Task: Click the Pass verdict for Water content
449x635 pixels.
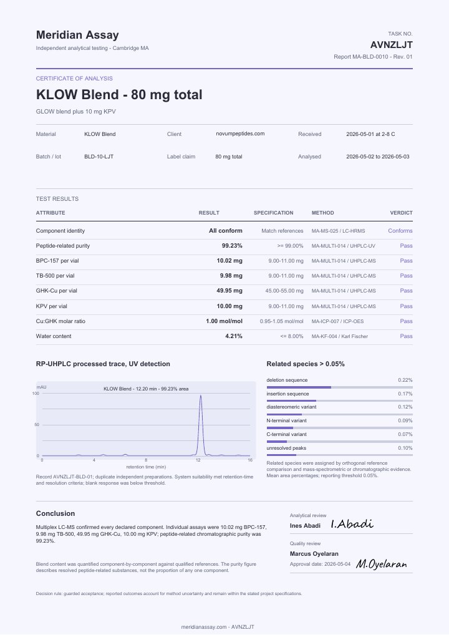Action: (x=406, y=336)
